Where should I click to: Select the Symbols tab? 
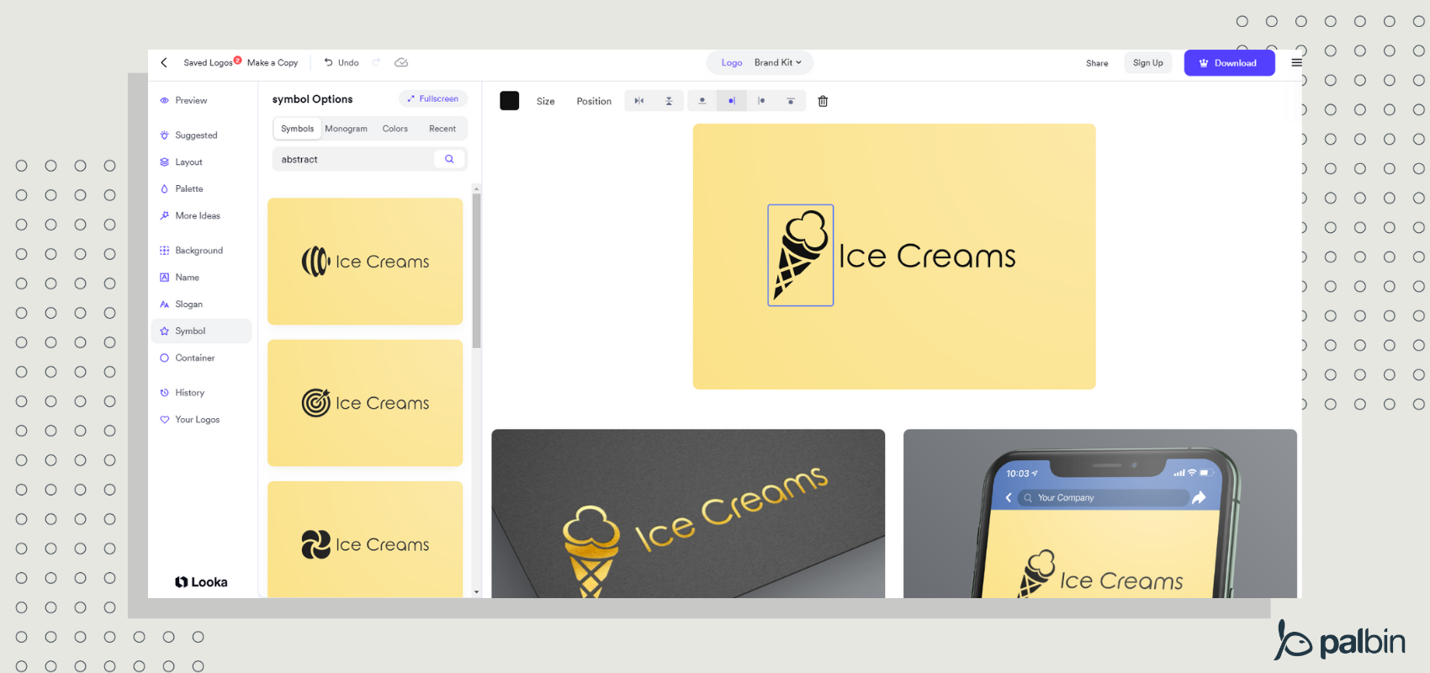(x=298, y=129)
